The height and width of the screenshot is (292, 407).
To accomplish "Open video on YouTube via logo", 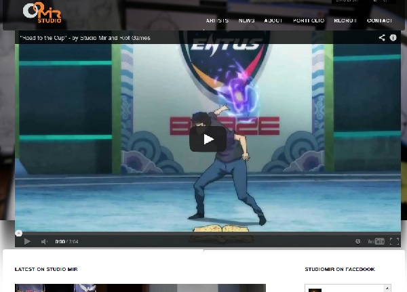I will pyautogui.click(x=376, y=242).
